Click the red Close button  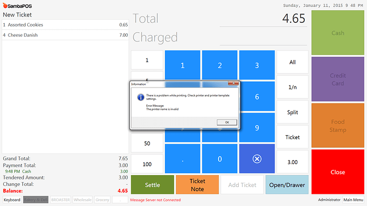click(x=338, y=172)
